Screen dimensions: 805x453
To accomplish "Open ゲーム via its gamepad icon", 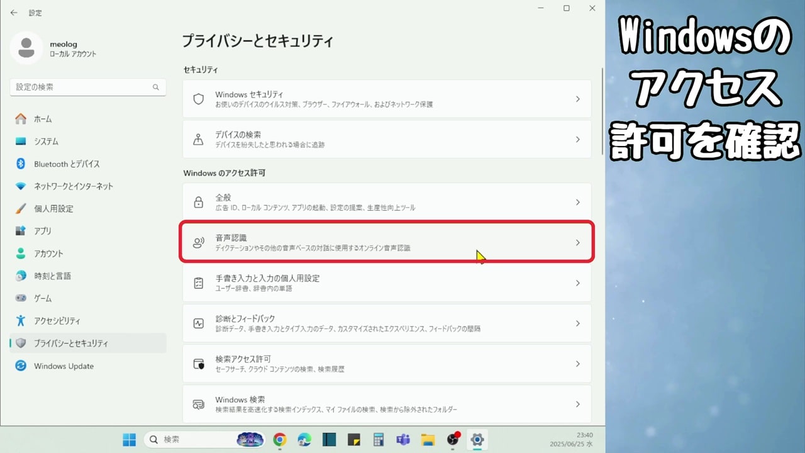I will pos(21,298).
